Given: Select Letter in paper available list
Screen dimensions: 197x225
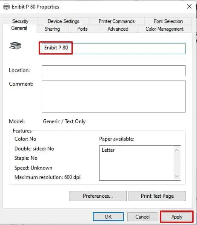Looking at the screenshot, I should (108, 150).
